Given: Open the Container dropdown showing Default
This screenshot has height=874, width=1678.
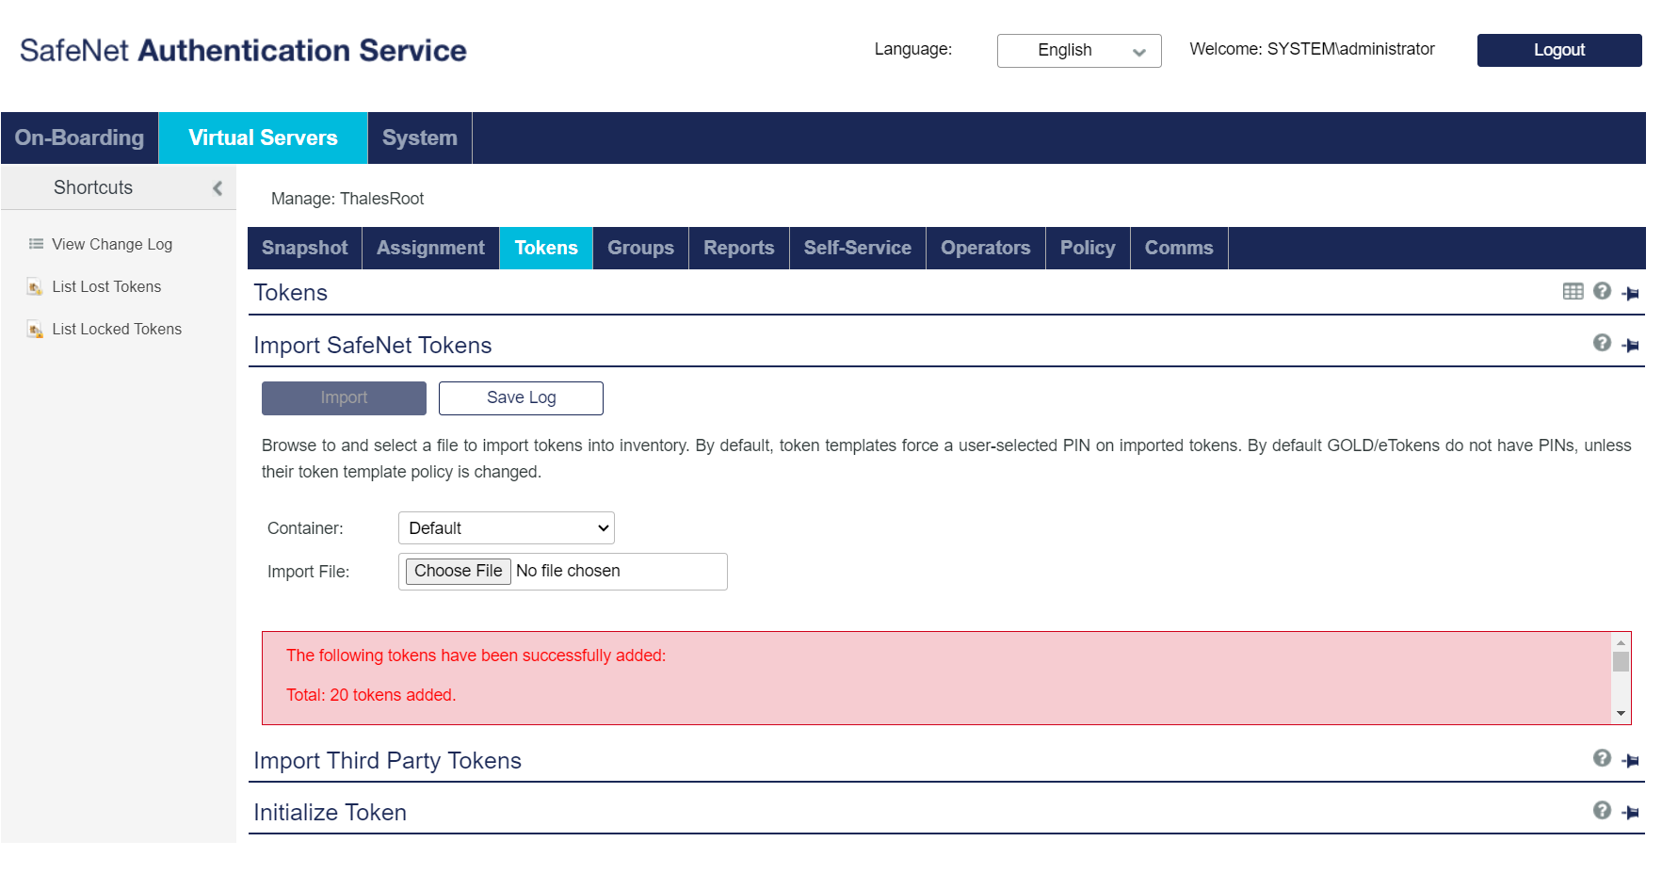Looking at the screenshot, I should [x=506, y=527].
